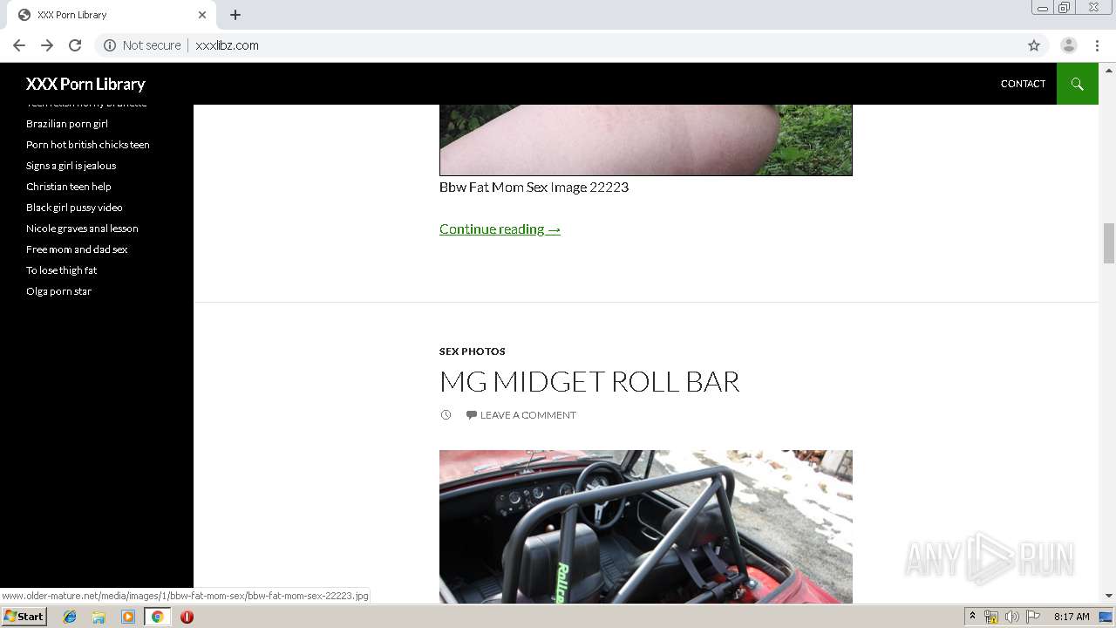Click the LEAVE A COMMENT link
This screenshot has height=628, width=1116.
(x=527, y=415)
